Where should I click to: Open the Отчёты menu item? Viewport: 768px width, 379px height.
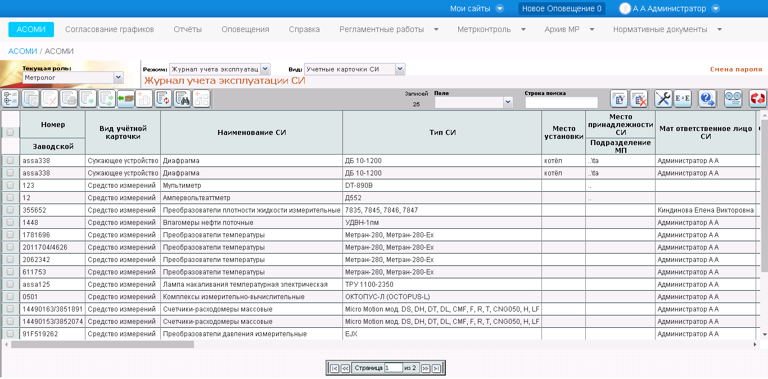click(x=188, y=29)
